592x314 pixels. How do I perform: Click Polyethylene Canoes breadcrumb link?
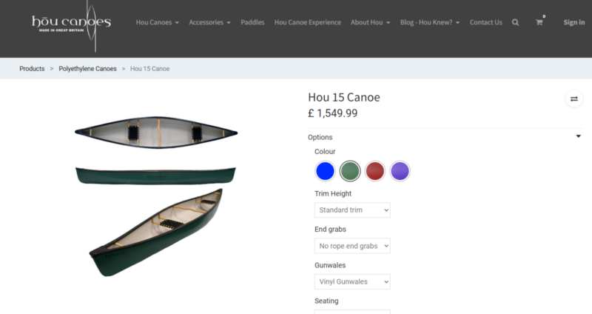(x=87, y=69)
